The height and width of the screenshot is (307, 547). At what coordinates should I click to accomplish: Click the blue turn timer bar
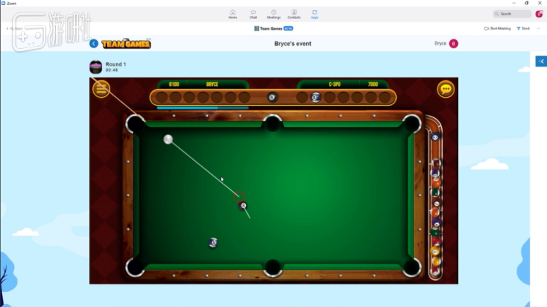point(203,108)
